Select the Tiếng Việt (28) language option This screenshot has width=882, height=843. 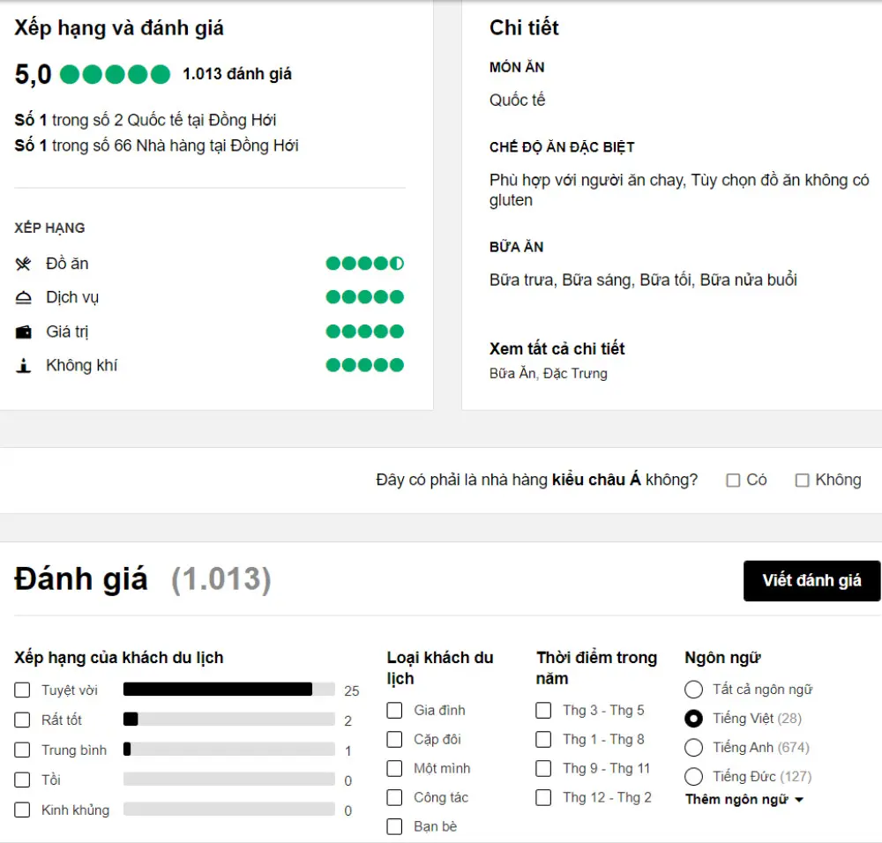tap(693, 719)
